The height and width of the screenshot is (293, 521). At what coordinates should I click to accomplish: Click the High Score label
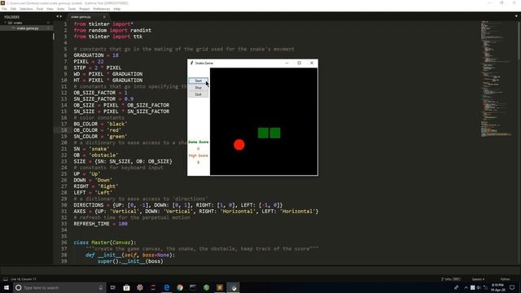(x=199, y=155)
